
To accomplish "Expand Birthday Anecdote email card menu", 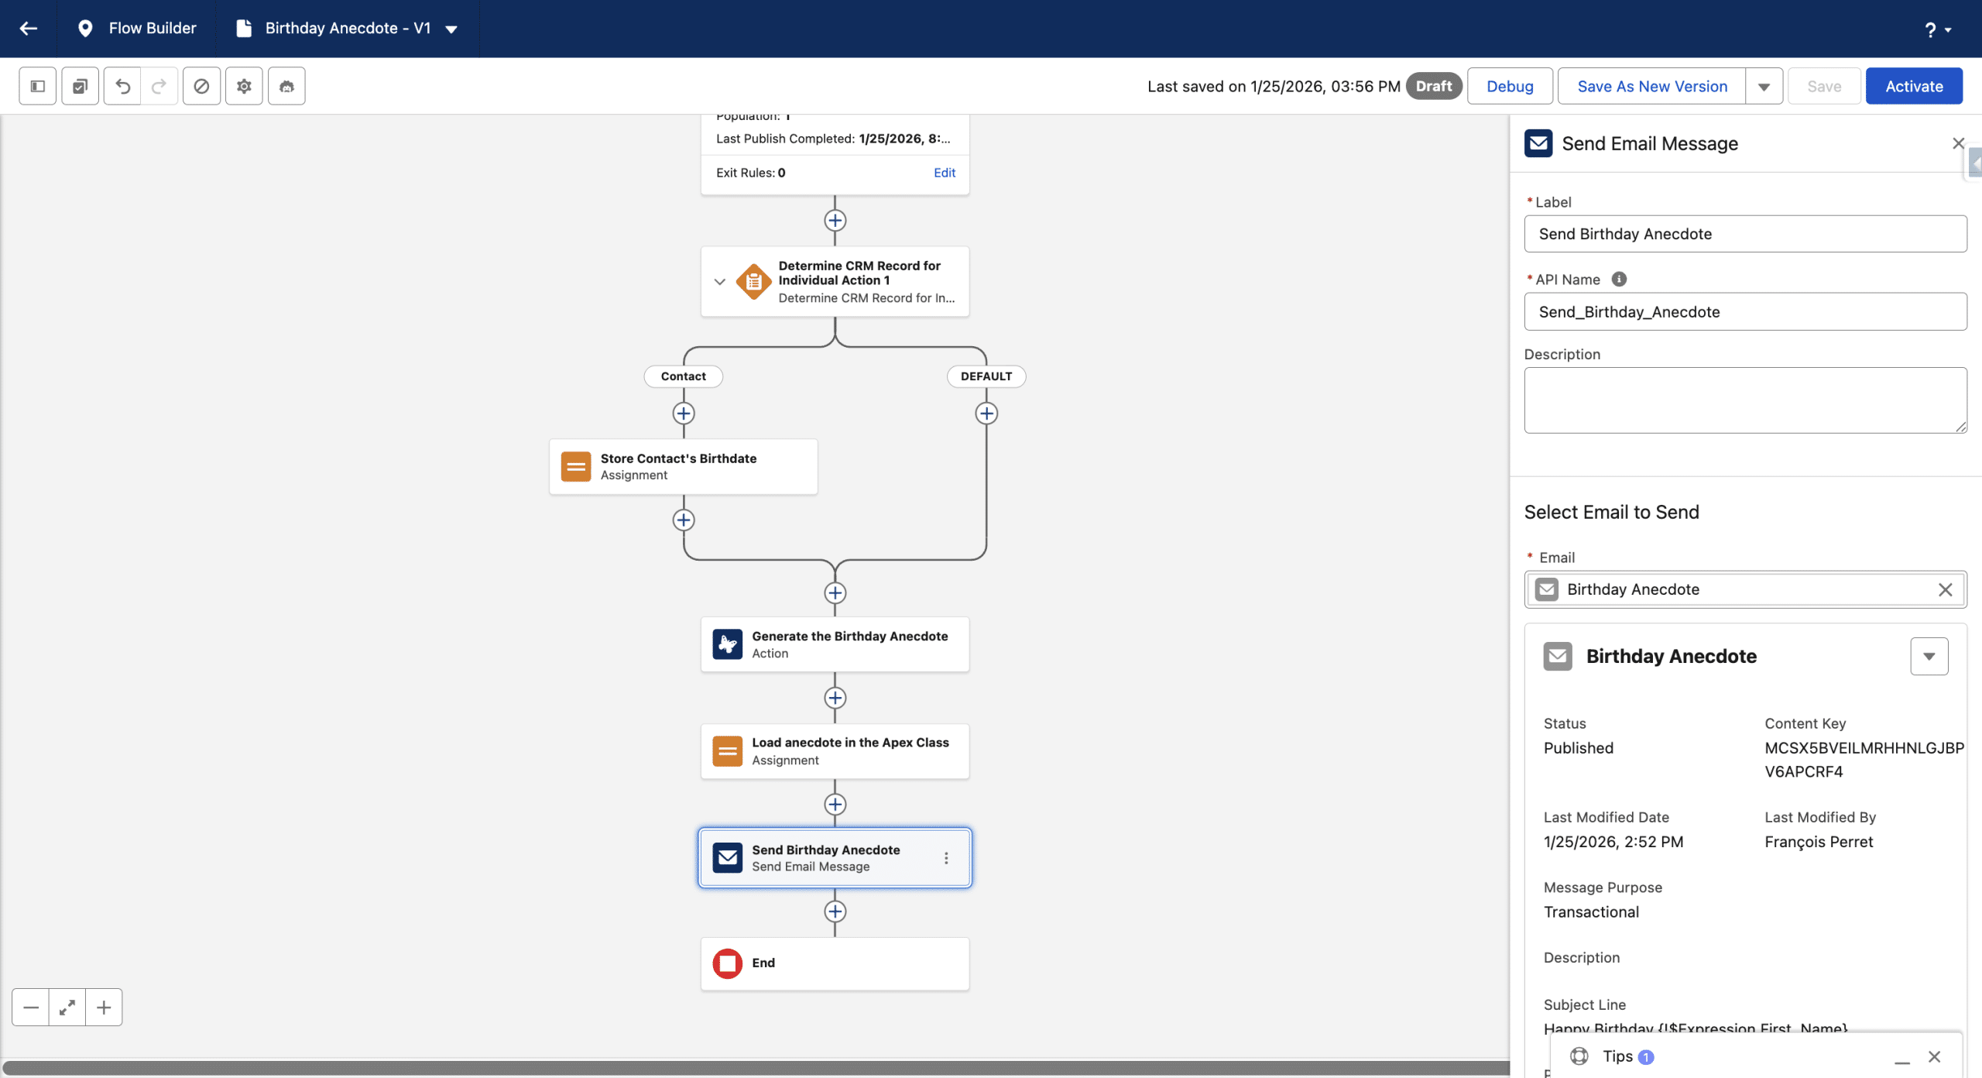I will click(1929, 657).
